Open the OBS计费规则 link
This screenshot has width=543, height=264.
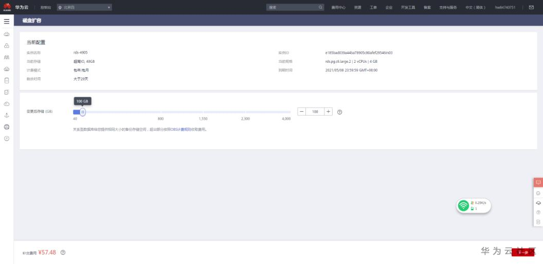click(x=182, y=129)
